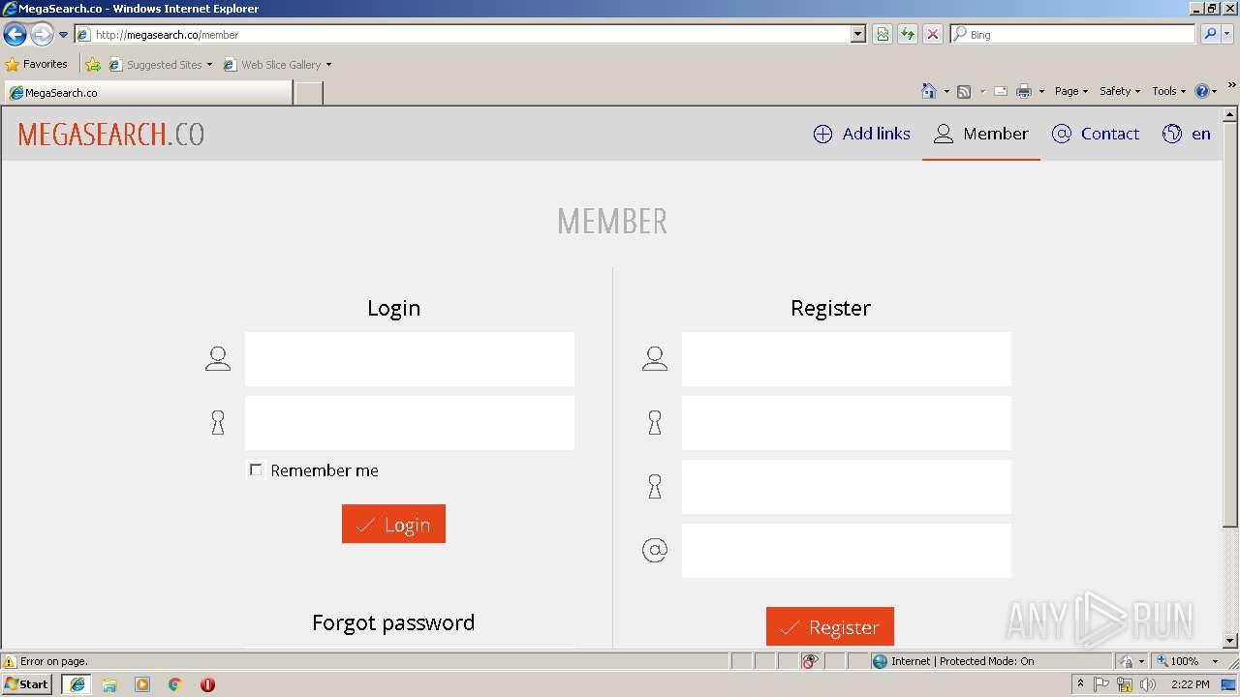Click the Home page icon
Screen dimensions: 1240x697
[929, 91]
